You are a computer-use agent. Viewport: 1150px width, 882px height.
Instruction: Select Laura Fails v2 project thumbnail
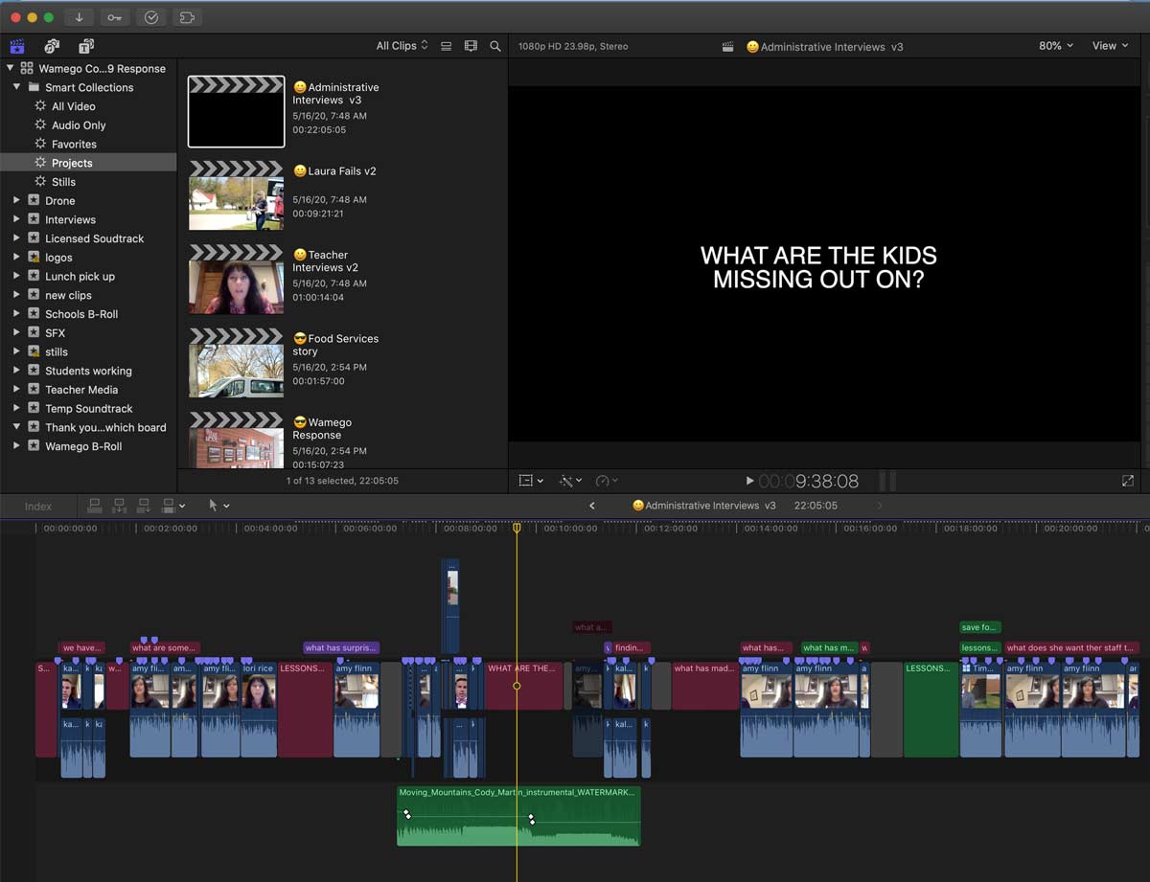pos(236,195)
